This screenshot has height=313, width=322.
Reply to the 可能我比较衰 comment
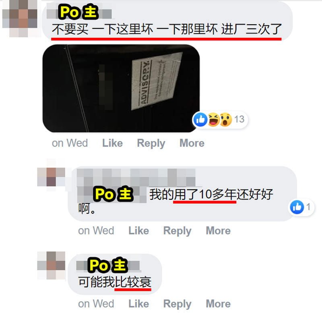(177, 304)
